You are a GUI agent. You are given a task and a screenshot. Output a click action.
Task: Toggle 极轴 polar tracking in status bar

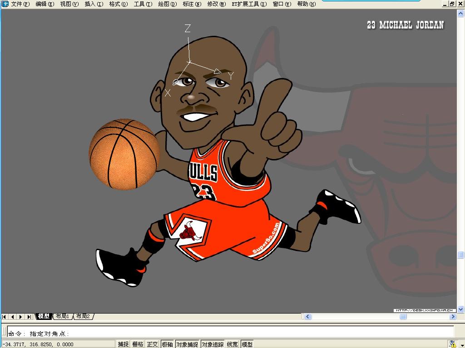click(x=167, y=344)
